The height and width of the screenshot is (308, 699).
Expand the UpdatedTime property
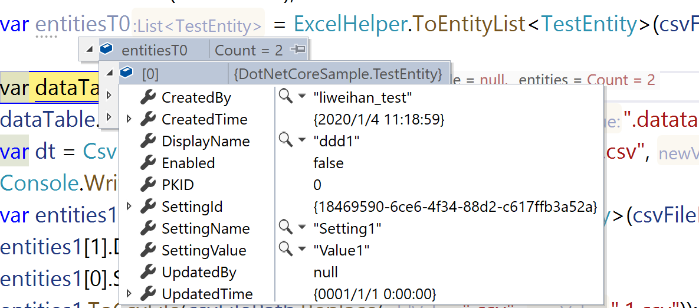coord(130,293)
